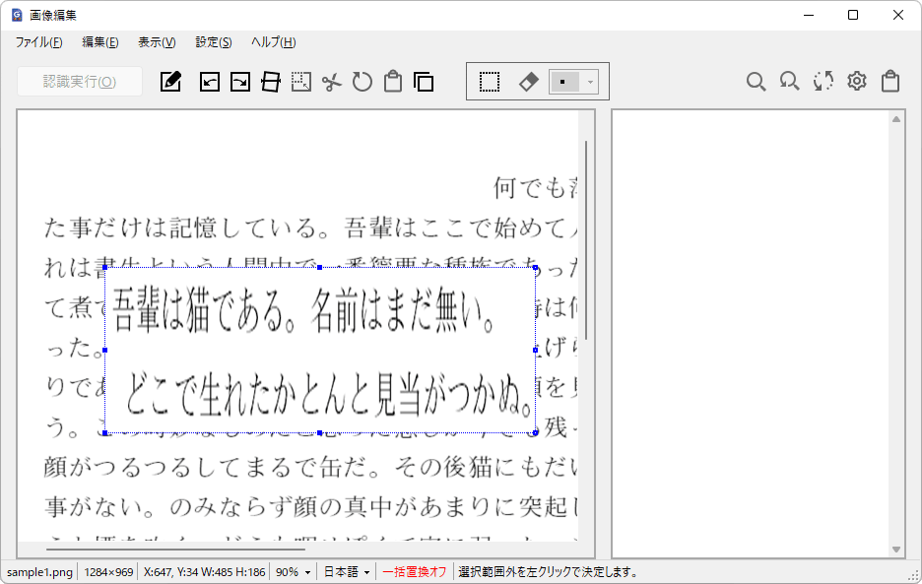The height and width of the screenshot is (584, 922).
Task: Click the 認識実行(O) button
Action: click(80, 81)
